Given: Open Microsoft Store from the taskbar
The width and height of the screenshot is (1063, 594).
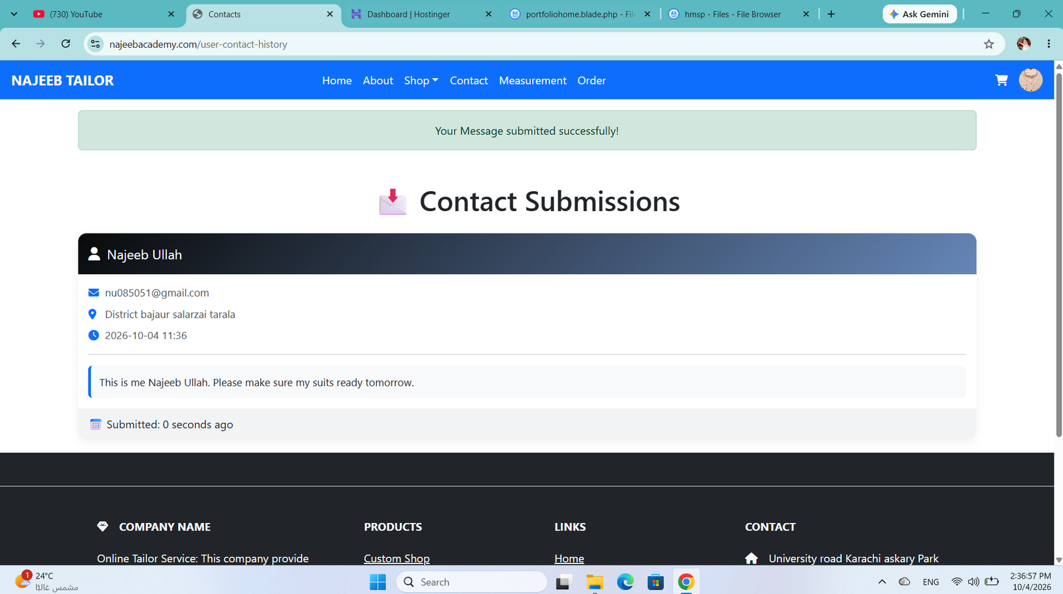Looking at the screenshot, I should click(656, 582).
